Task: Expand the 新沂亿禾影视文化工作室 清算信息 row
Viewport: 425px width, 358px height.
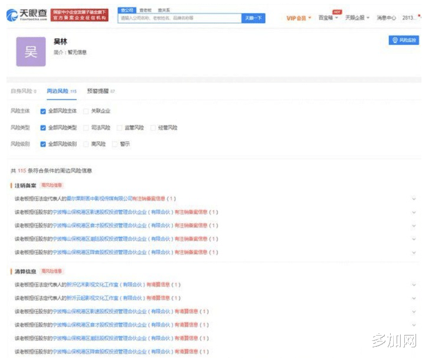Action: click(414, 285)
